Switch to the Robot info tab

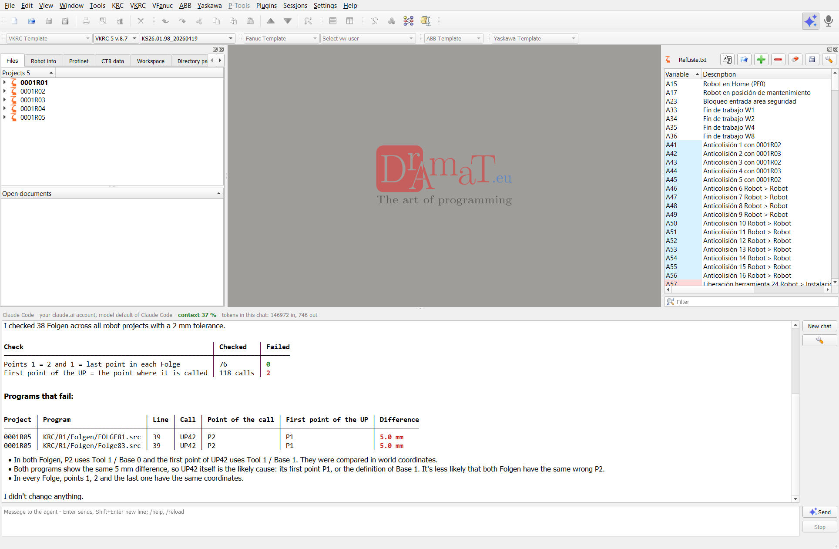(44, 61)
